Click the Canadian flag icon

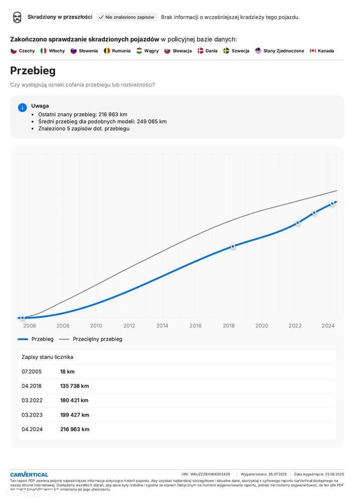coord(313,51)
